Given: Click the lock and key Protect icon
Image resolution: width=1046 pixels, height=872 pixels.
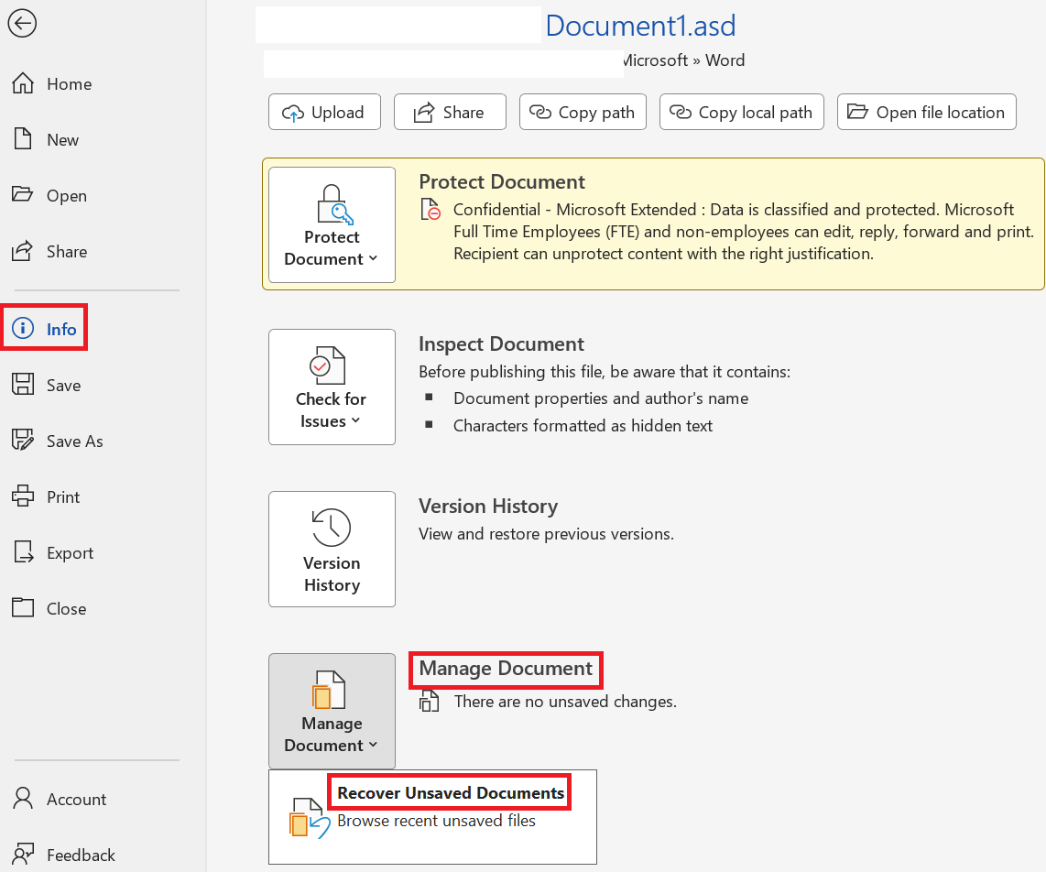Looking at the screenshot, I should 335,204.
